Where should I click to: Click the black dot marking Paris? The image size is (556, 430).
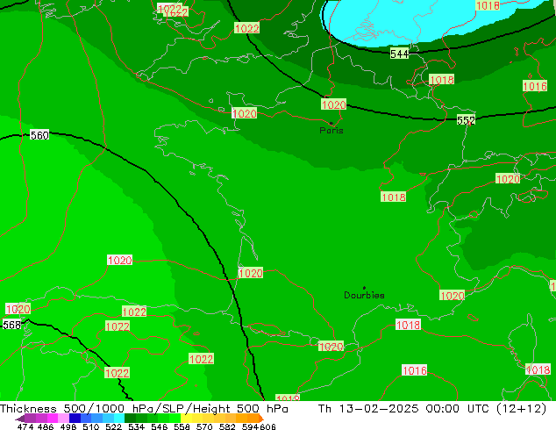point(331,124)
